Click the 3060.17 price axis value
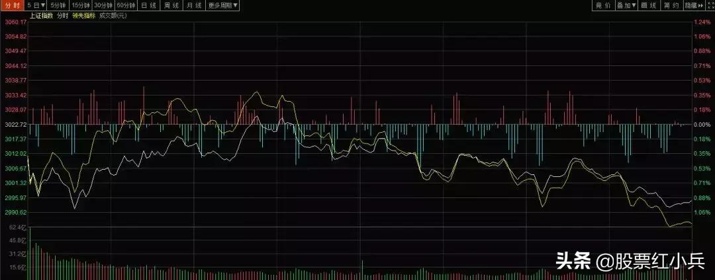 (x=14, y=22)
